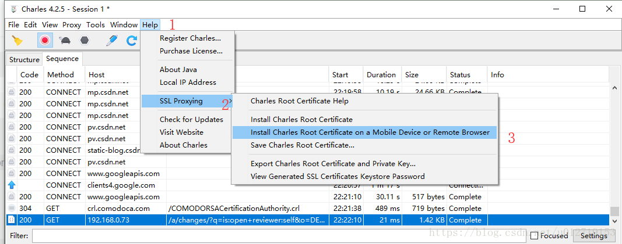Compose a request with the pen icon
The image size is (622, 244).
(x=113, y=40)
